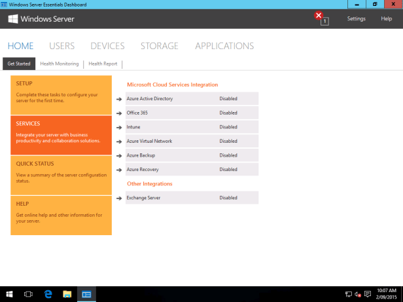This screenshot has width=403, height=302.
Task: Open the Azure Backup integration row
Action: [x=192, y=155]
